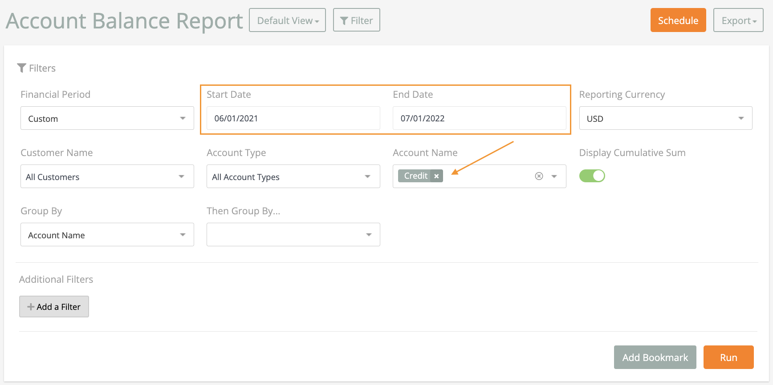Open the Then Group By dropdown

293,235
